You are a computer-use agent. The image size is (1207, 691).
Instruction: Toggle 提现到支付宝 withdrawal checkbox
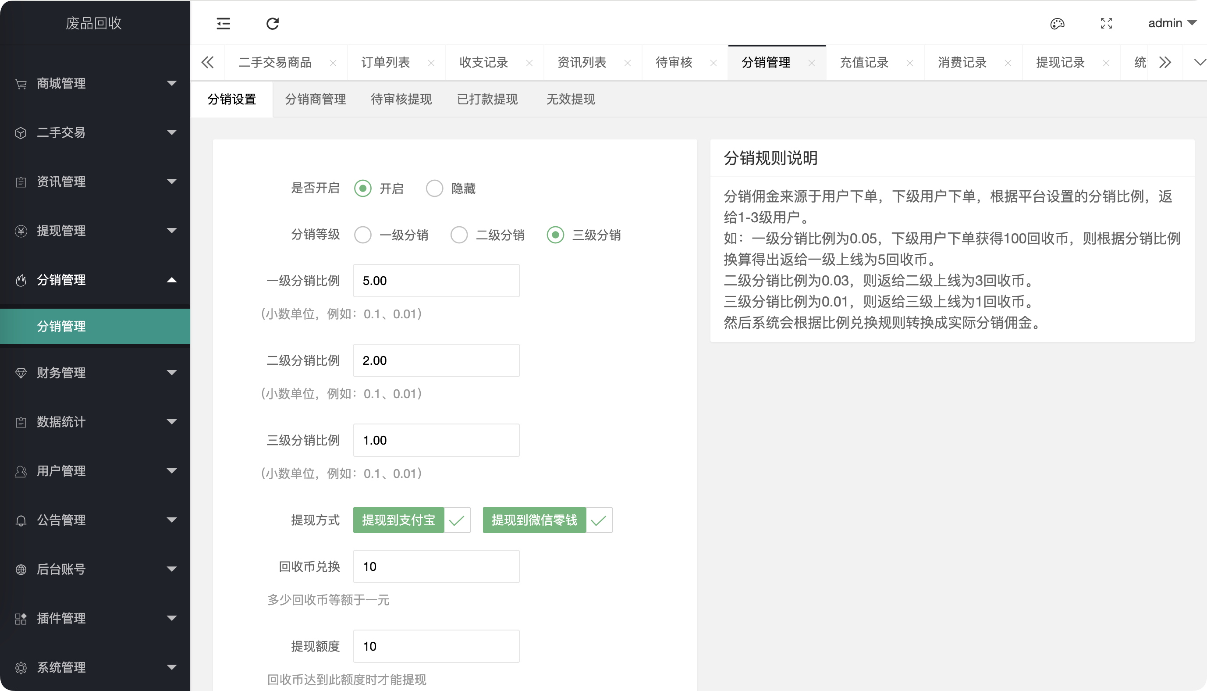pos(411,520)
